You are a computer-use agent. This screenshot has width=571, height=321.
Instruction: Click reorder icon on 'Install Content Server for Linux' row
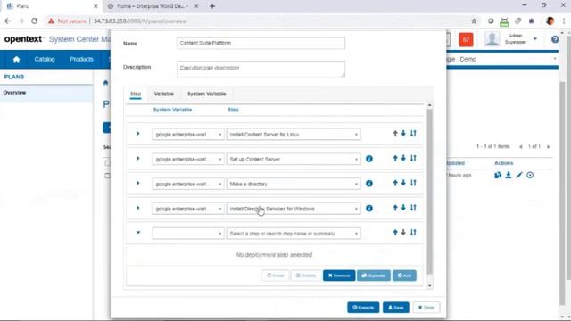pyautogui.click(x=413, y=134)
